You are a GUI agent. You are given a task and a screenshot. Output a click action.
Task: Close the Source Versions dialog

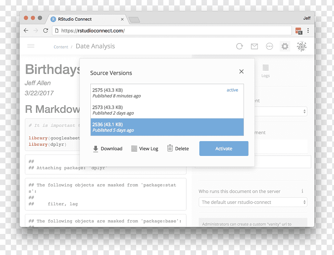[x=241, y=71]
